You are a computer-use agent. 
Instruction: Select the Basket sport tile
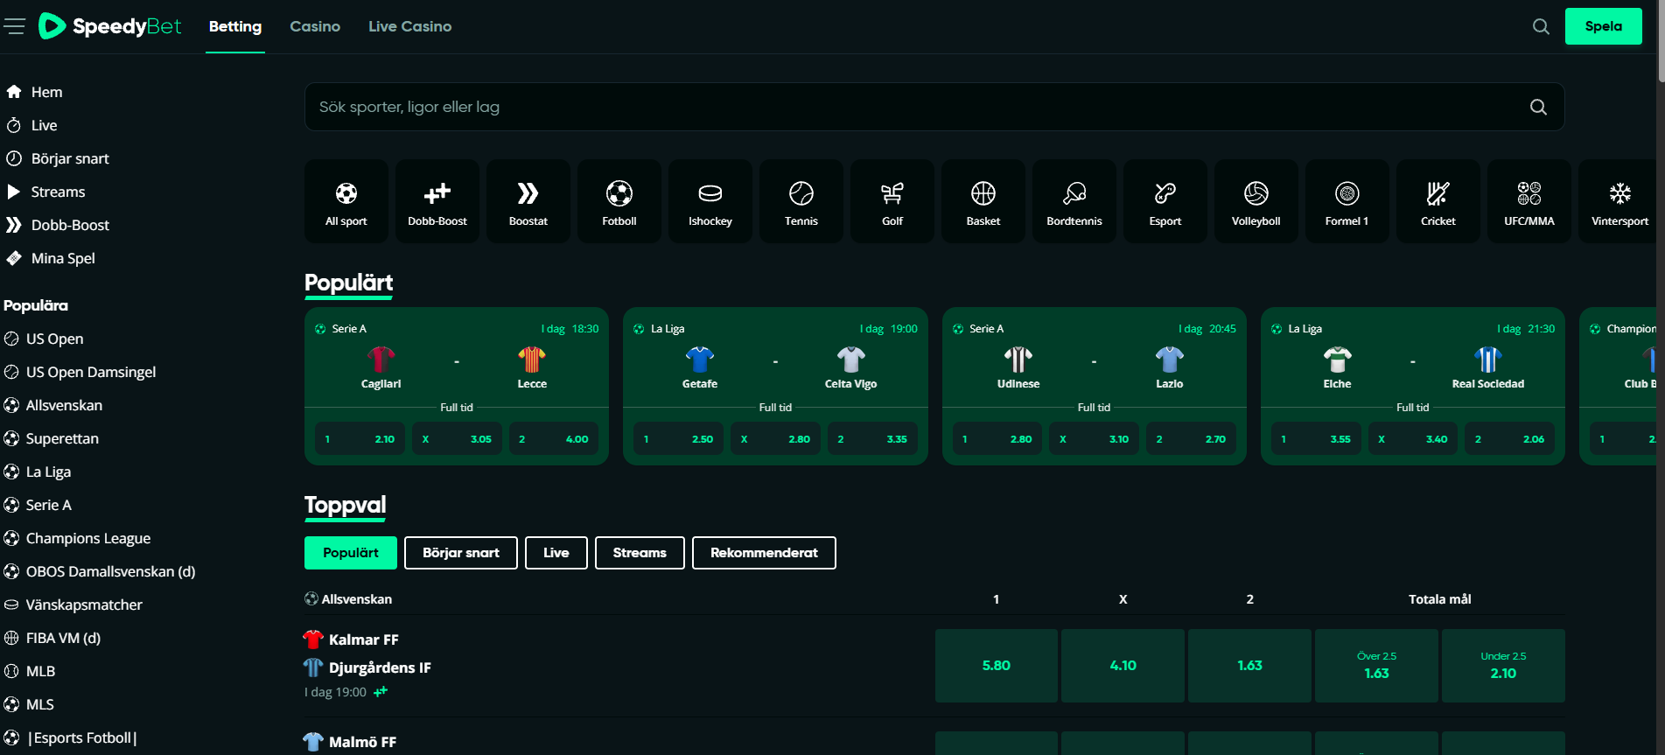pyautogui.click(x=983, y=201)
